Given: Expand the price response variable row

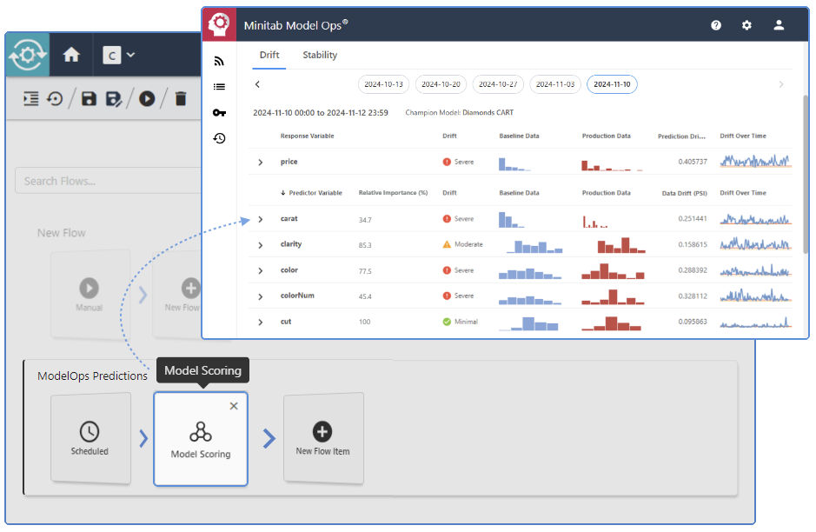Looking at the screenshot, I should pyautogui.click(x=259, y=161).
